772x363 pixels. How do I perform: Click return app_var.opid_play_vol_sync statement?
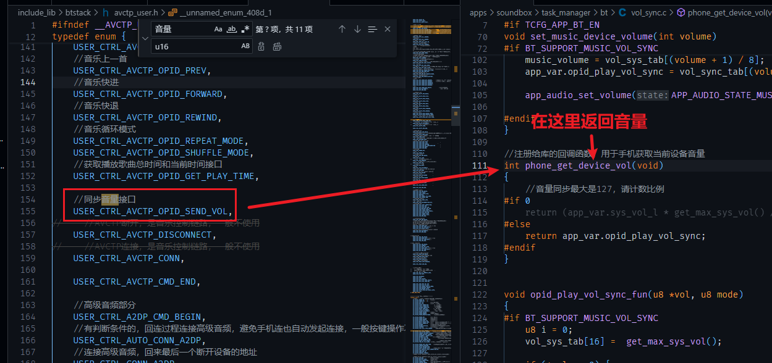click(616, 236)
